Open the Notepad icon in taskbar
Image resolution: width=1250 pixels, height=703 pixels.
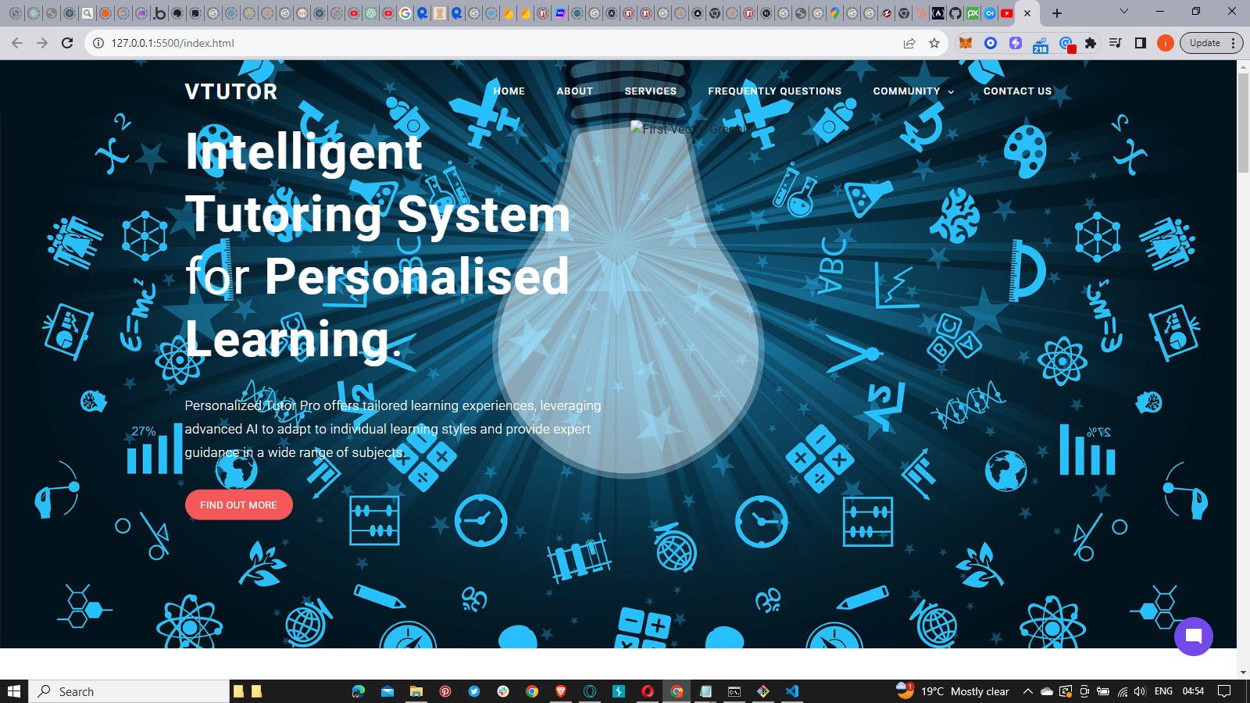tap(705, 691)
